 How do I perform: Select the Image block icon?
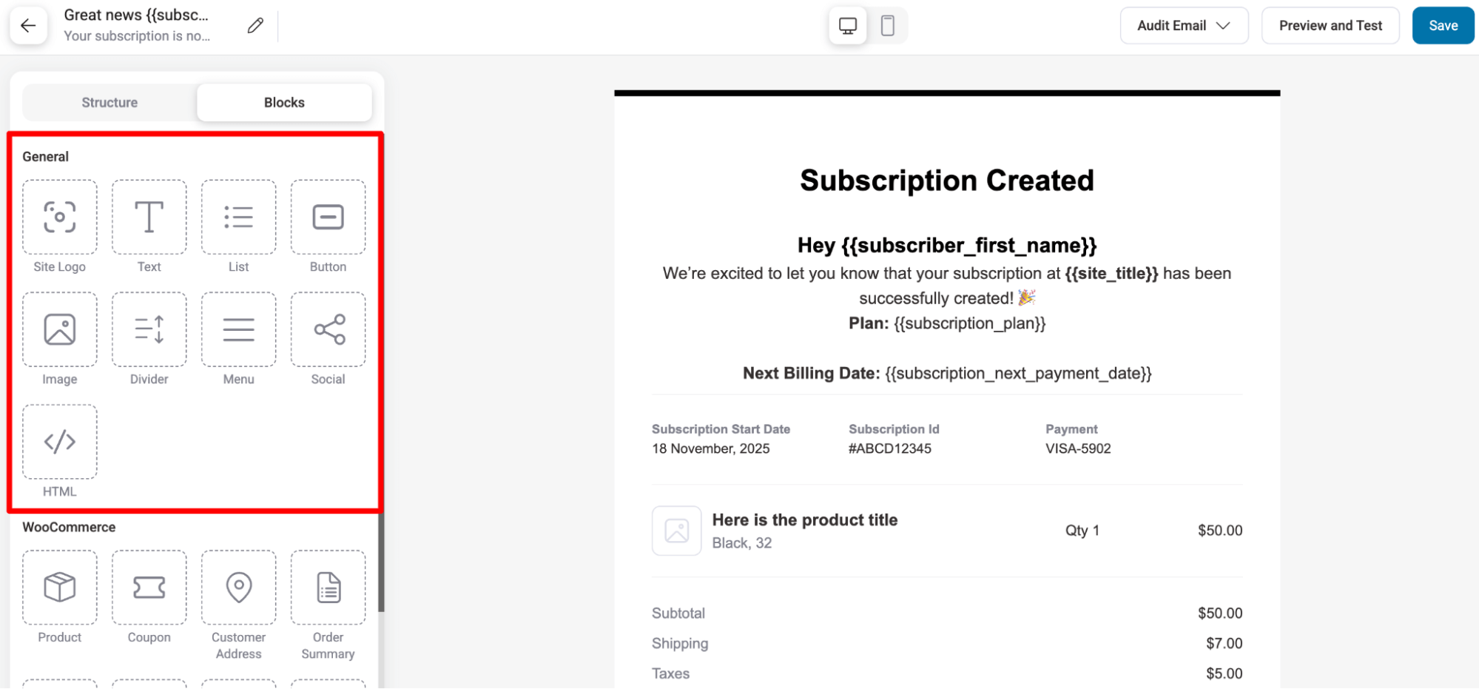(x=59, y=330)
